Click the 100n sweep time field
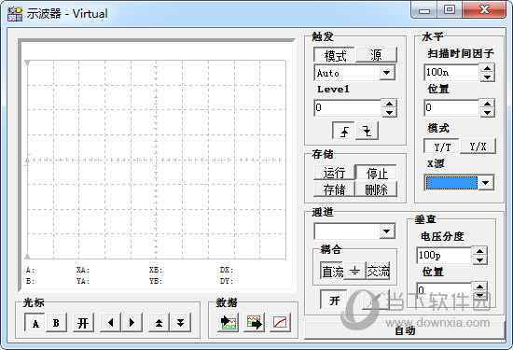Screen dimensions: 513x350 451,73
